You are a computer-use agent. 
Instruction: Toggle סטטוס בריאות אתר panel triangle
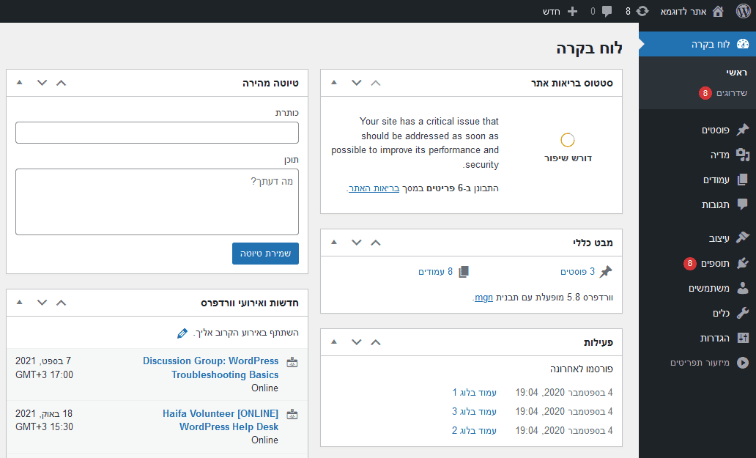[333, 82]
